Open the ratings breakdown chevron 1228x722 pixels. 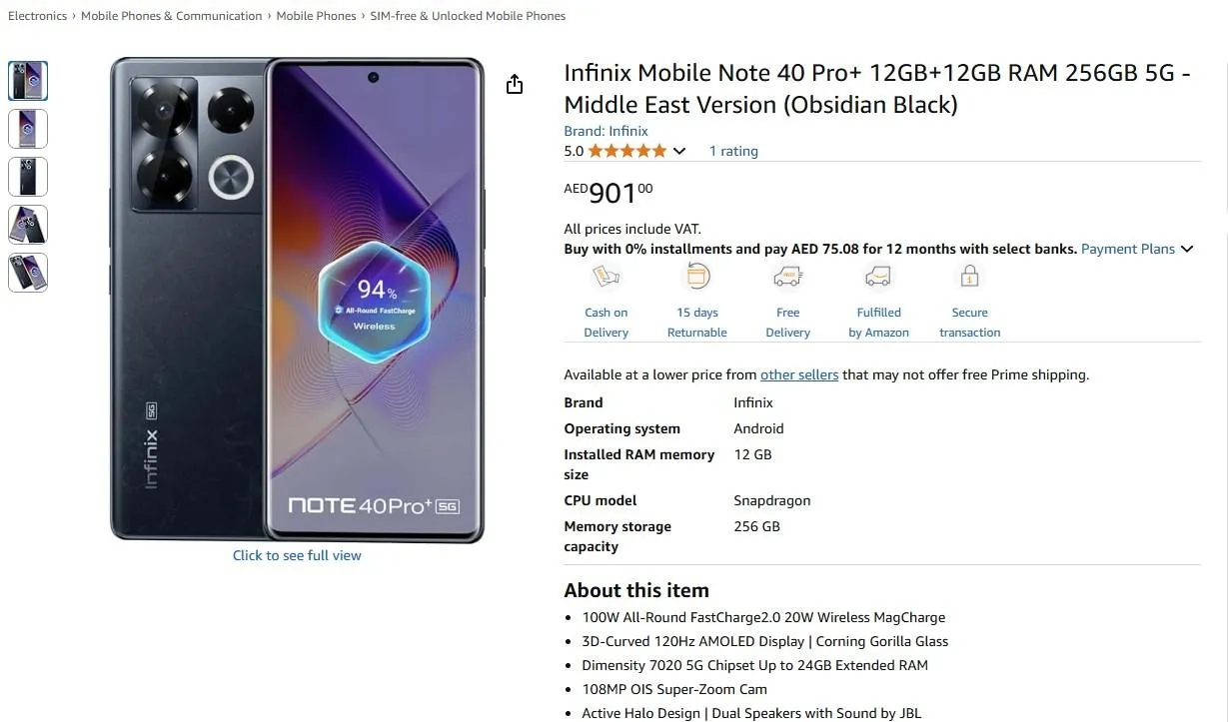(679, 151)
